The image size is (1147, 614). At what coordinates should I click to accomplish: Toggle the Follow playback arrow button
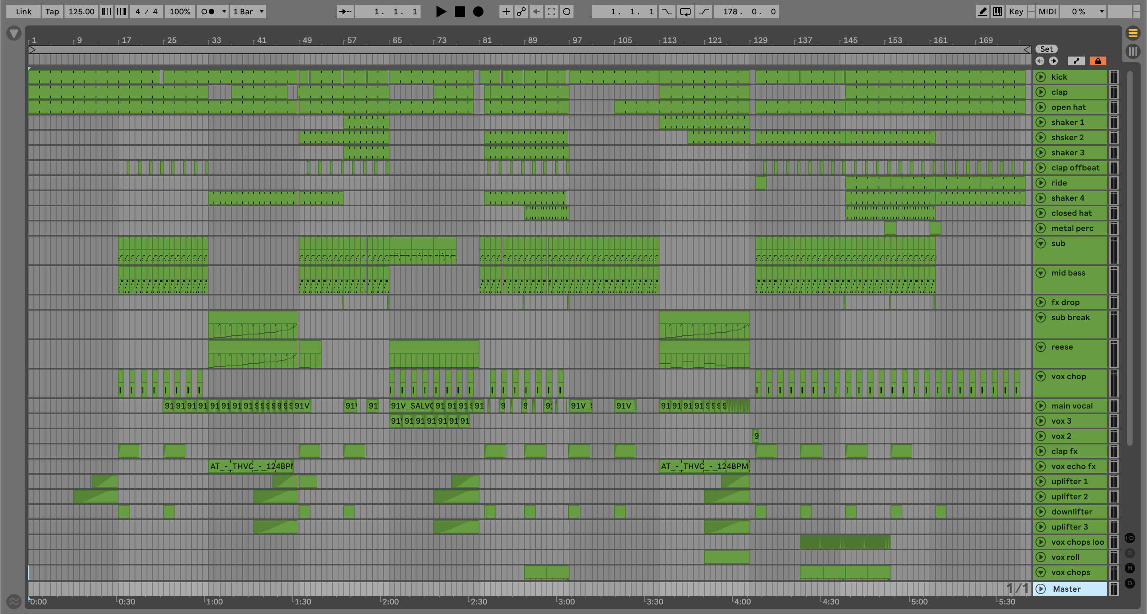coord(345,12)
